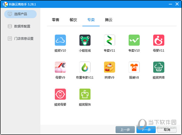Image resolution: width=182 pixels, height=135 pixels.
Task: Click the window title 科脉云商助手 3.28.1
Action: pos(22,4)
